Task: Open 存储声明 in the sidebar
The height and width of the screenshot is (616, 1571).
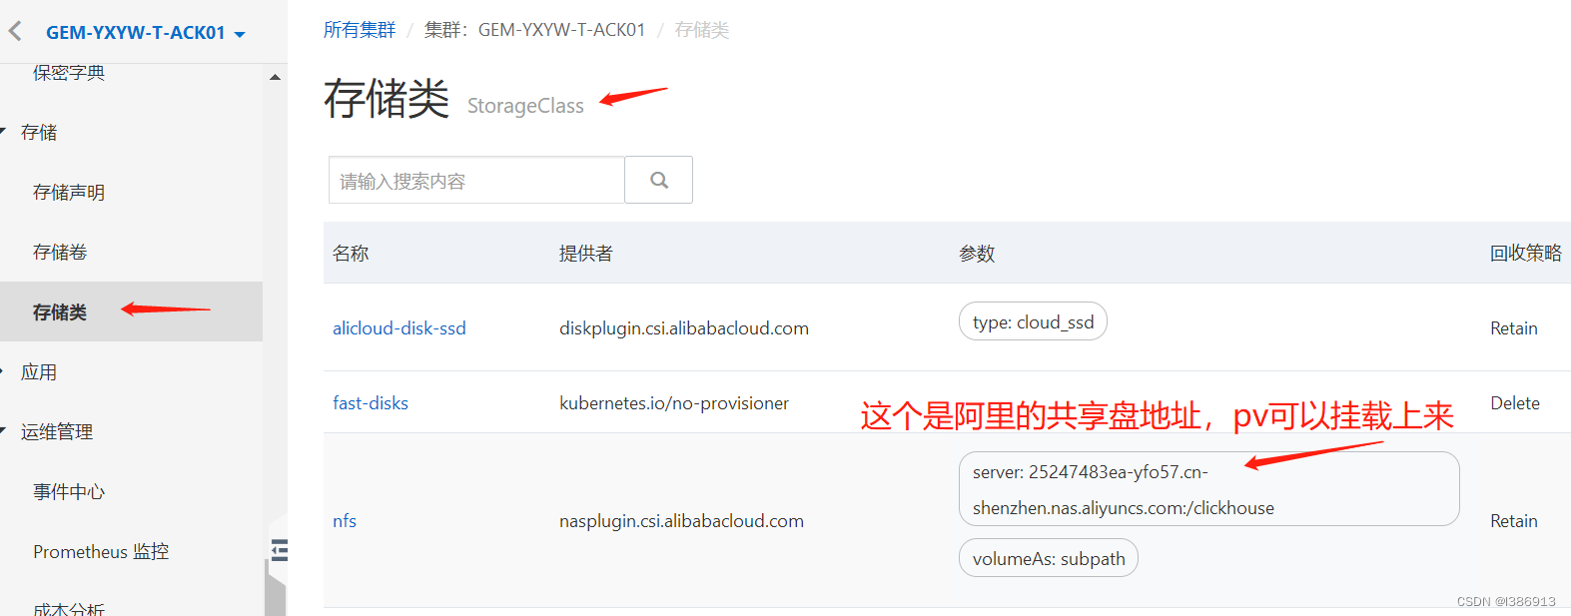Action: (x=69, y=192)
